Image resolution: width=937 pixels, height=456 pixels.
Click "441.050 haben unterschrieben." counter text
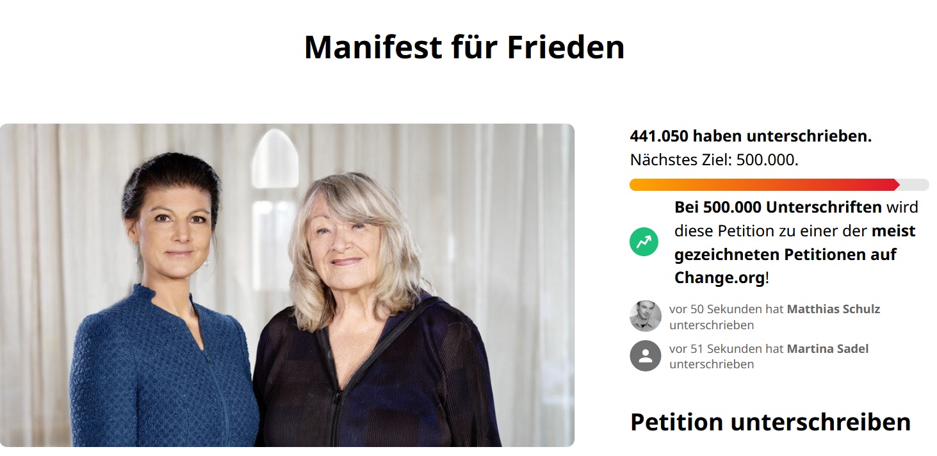pyautogui.click(x=751, y=136)
